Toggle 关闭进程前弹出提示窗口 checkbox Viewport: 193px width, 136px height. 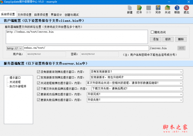coord(38,83)
